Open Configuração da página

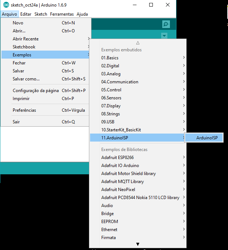[x=45, y=90]
